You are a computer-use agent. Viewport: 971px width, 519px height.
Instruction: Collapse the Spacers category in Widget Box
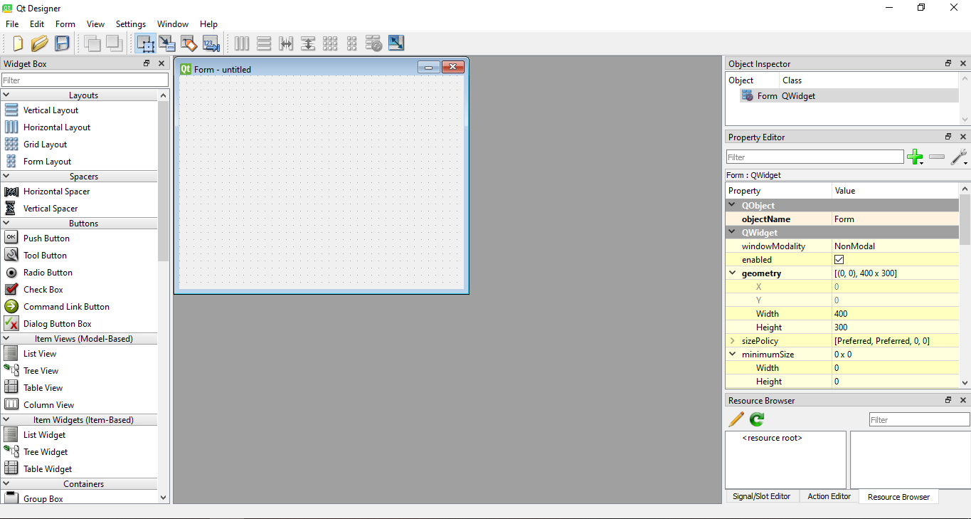tap(6, 176)
